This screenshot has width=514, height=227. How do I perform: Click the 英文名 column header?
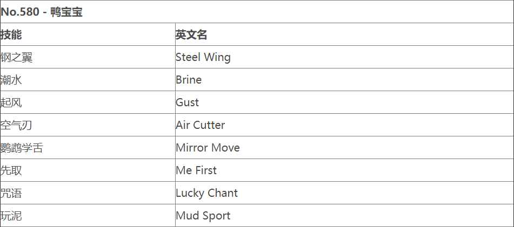coord(191,35)
